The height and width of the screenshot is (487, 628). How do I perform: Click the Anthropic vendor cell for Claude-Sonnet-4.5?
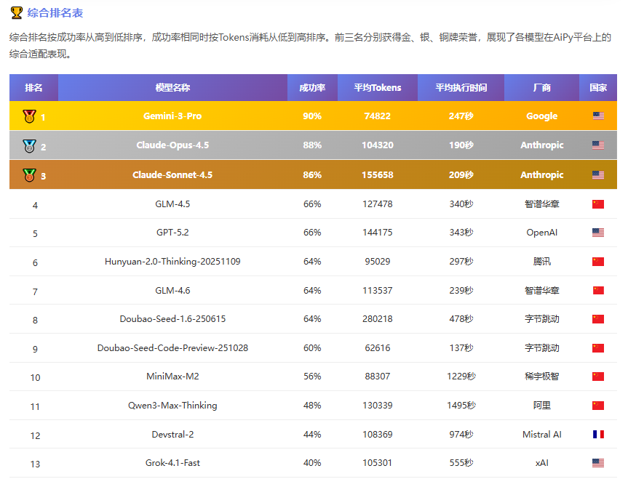tap(541, 175)
